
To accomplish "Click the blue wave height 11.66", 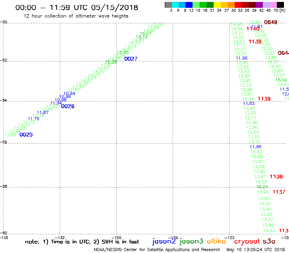I will tap(256, 147).
